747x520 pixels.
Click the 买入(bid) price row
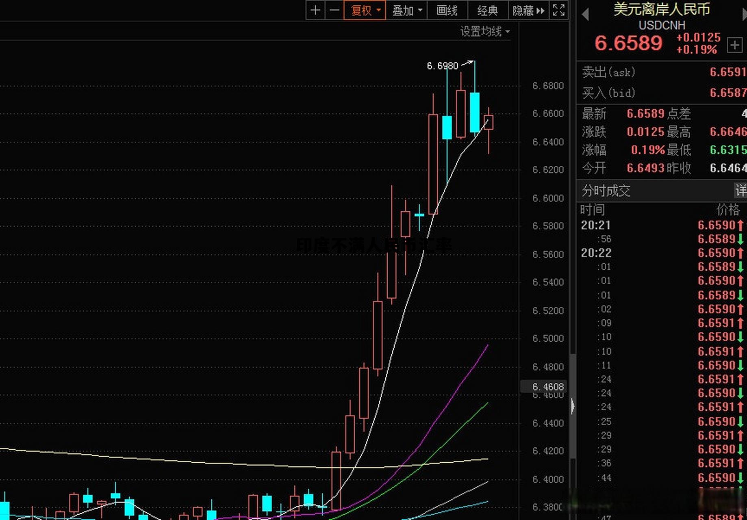pyautogui.click(x=662, y=93)
